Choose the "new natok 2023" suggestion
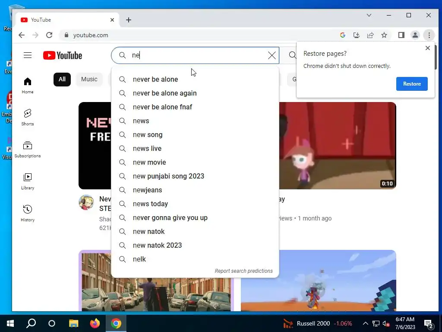This screenshot has width=442, height=332. [195, 246]
